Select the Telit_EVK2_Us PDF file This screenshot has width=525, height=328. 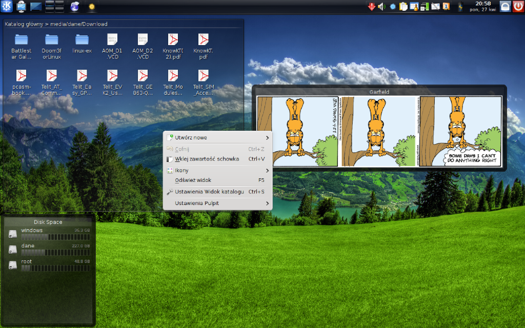[x=112, y=83]
